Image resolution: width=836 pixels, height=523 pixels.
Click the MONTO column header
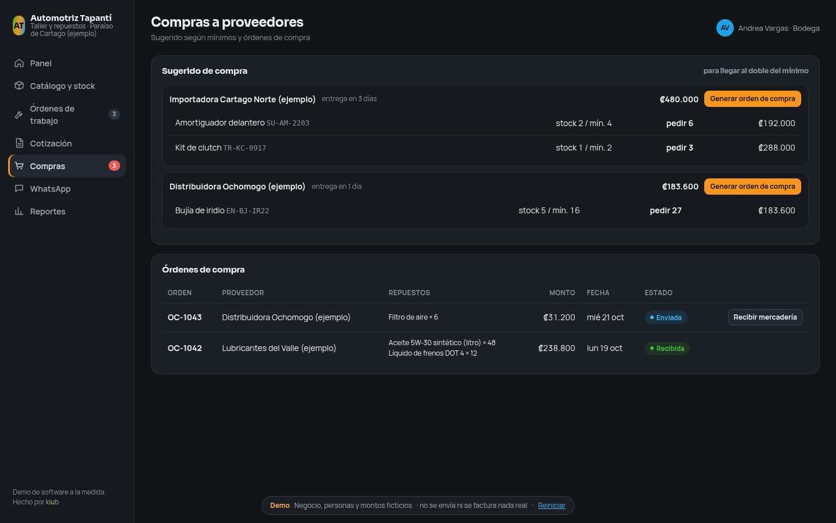562,293
